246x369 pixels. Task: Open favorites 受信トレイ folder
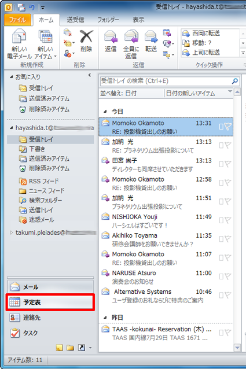pos(36,88)
